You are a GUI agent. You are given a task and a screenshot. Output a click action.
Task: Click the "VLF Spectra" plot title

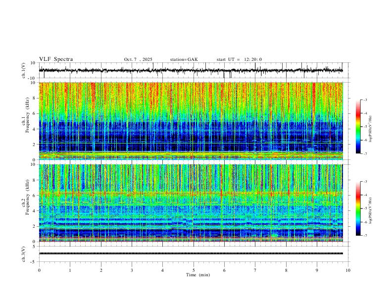[x=56, y=59]
